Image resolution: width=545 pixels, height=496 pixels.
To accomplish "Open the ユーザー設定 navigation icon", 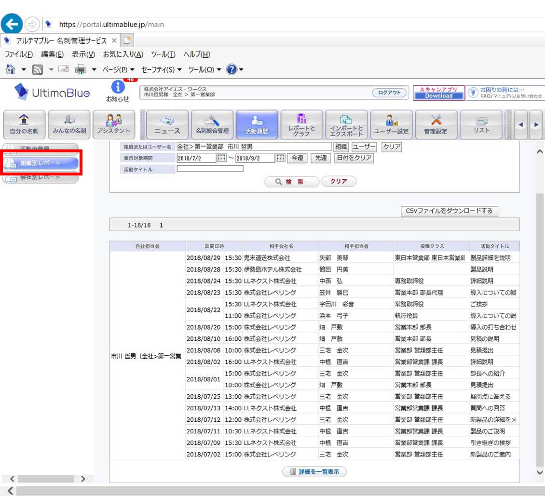I will click(391, 125).
